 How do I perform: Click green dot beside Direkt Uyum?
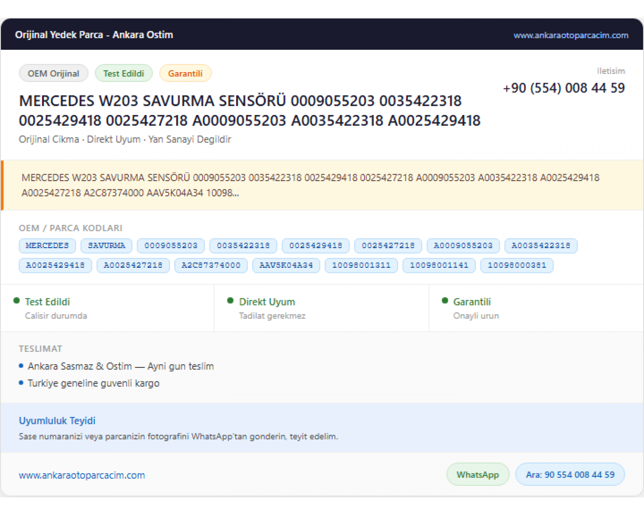click(x=231, y=301)
